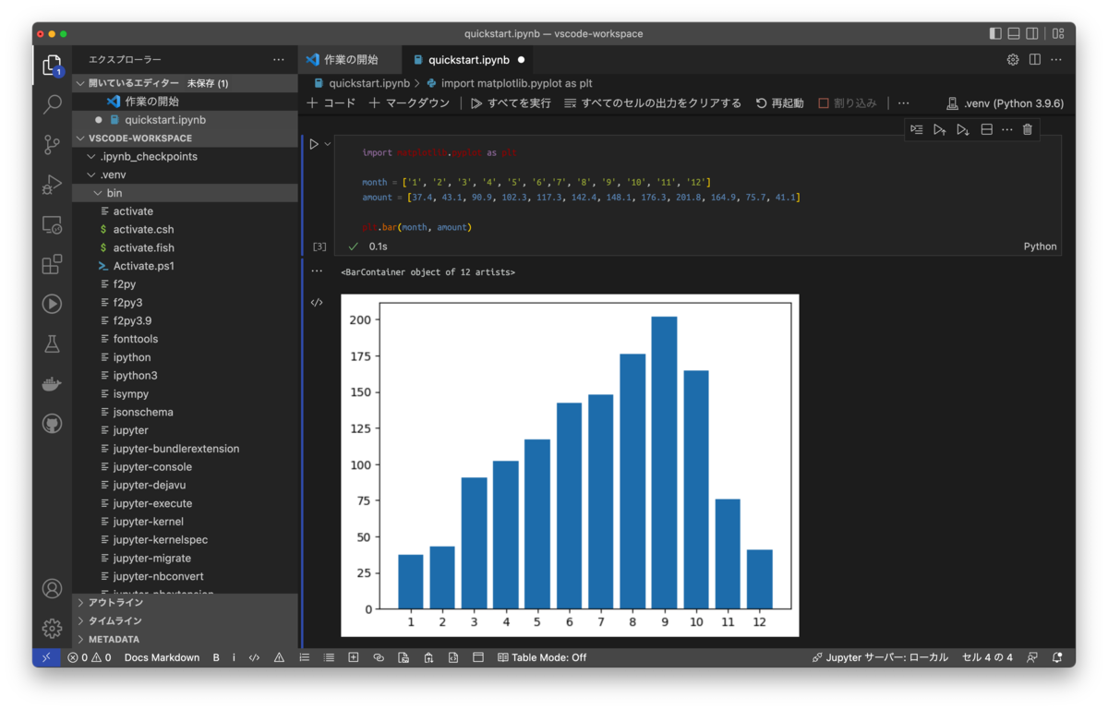Collapse the Open Editors section
This screenshot has width=1108, height=710.
(x=185, y=83)
